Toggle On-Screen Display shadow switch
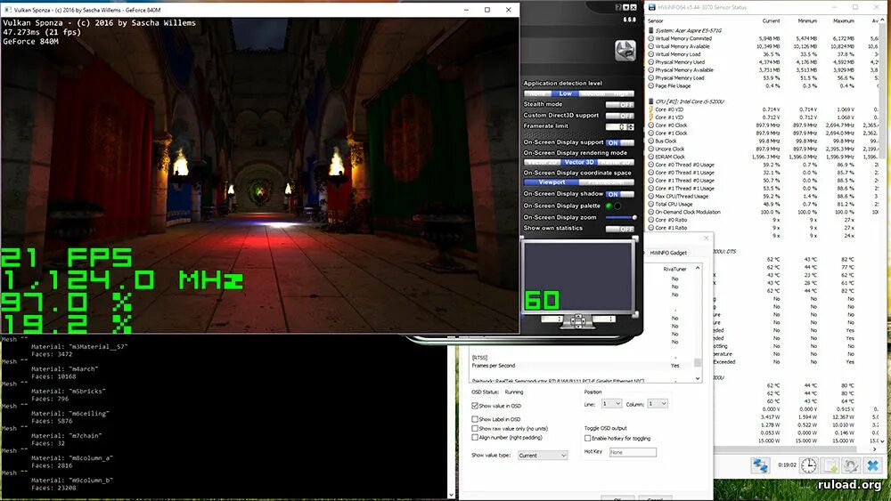Viewport: 891px width, 501px height. 619,194
